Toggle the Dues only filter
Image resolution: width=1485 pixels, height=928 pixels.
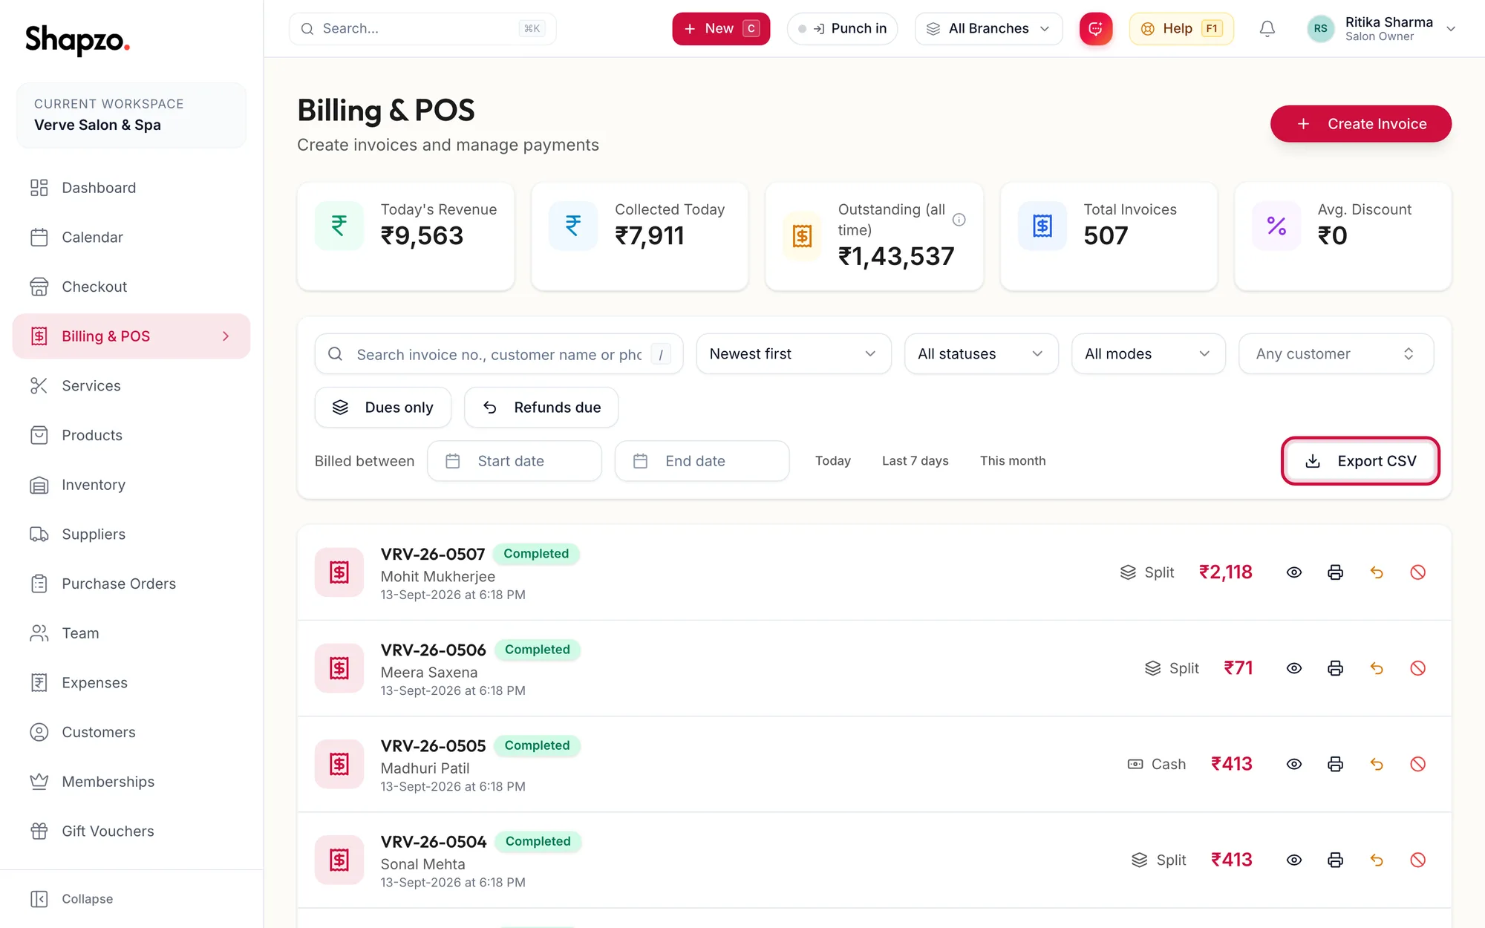tap(383, 408)
